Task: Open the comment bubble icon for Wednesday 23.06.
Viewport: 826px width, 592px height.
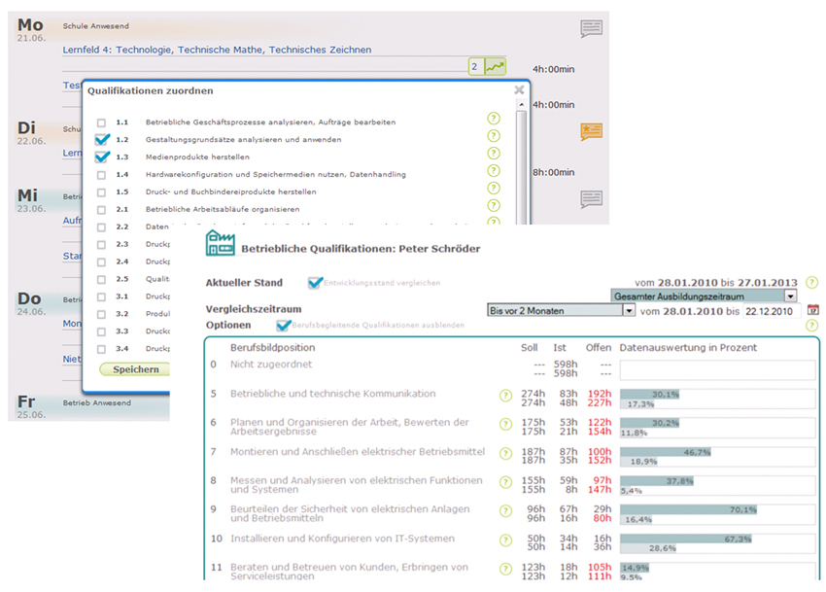Action: (591, 199)
